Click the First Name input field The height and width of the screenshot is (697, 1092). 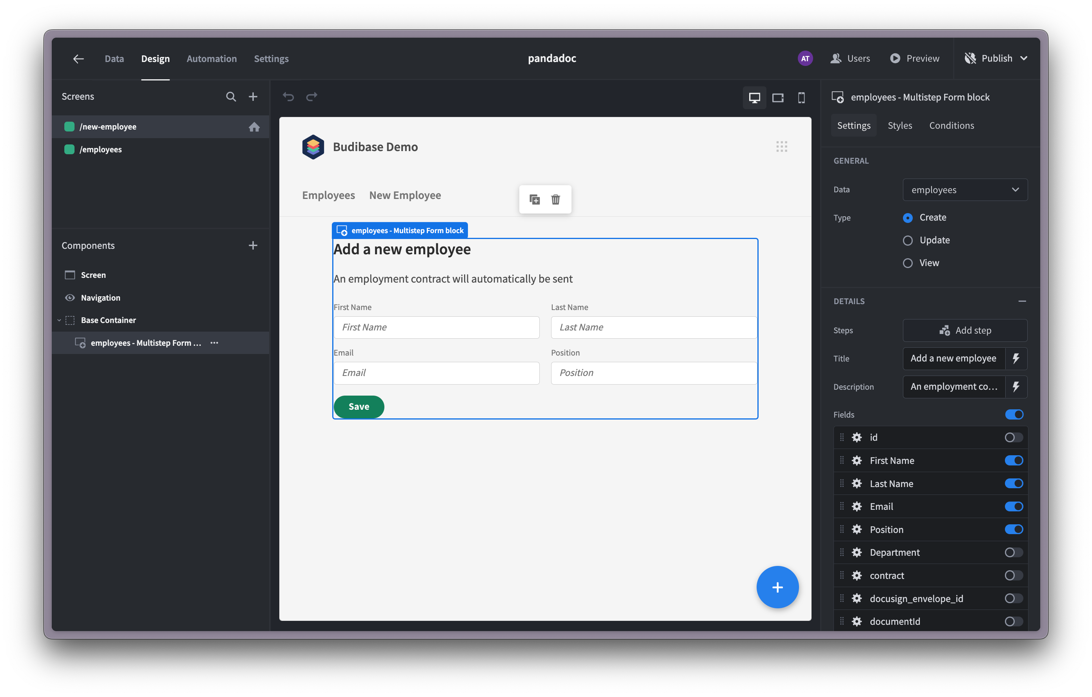pos(436,327)
